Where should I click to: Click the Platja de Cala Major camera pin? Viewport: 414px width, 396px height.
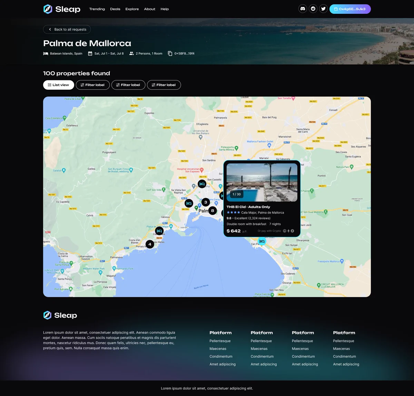point(171,226)
